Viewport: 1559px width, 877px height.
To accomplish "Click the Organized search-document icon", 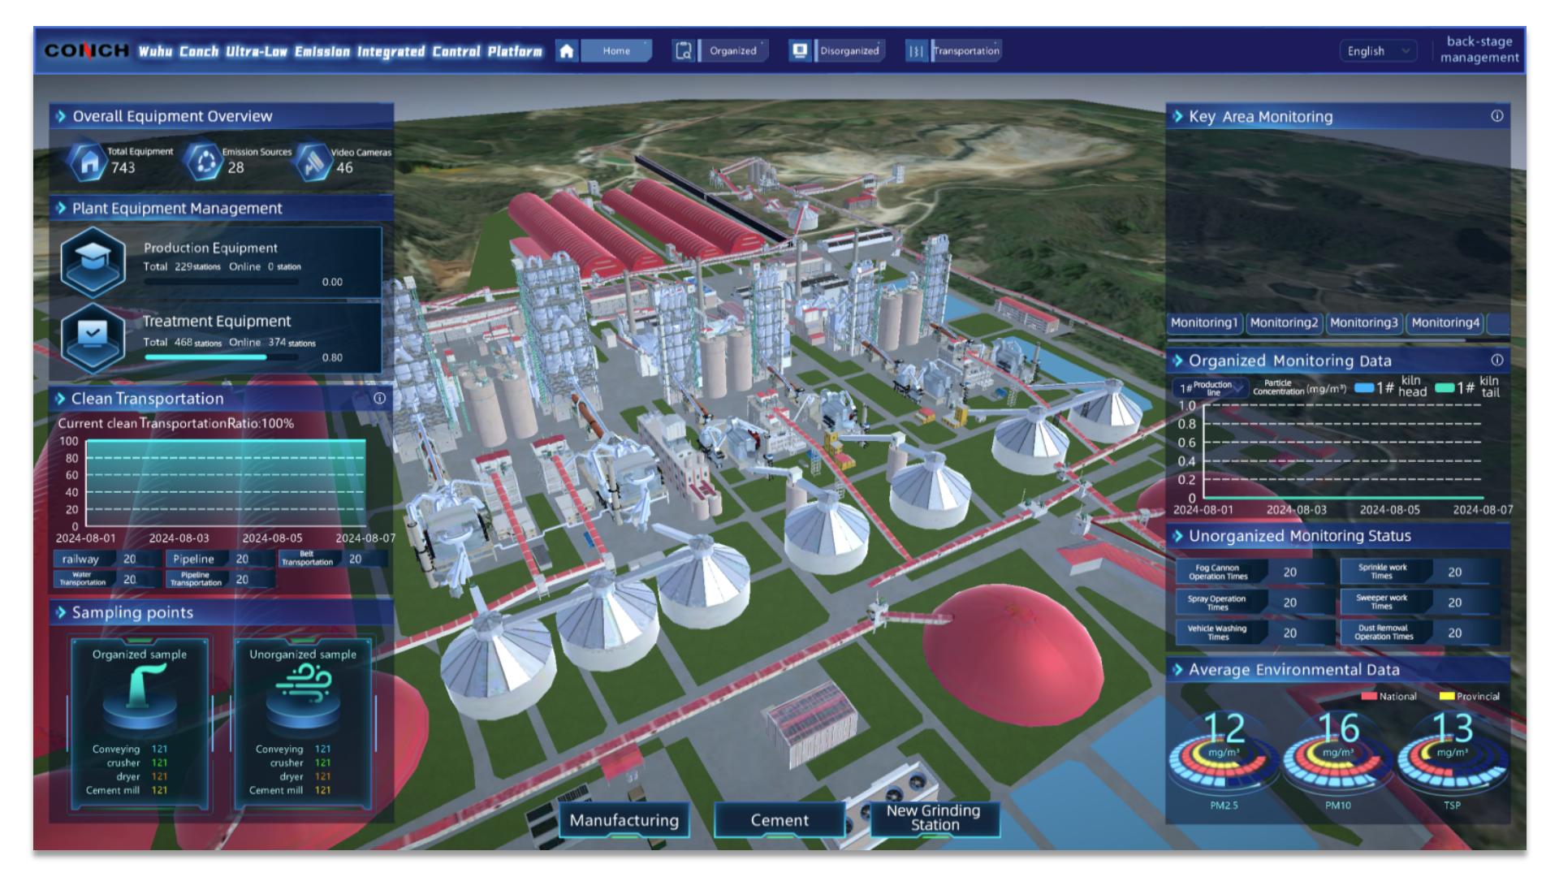I will [683, 51].
